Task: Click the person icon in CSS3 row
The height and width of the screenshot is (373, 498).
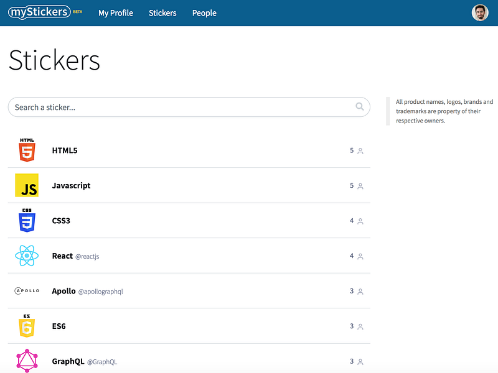Action: pos(360,221)
